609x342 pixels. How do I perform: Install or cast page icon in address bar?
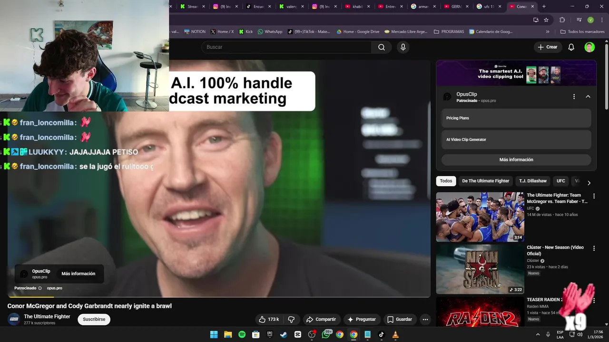tap(536, 20)
